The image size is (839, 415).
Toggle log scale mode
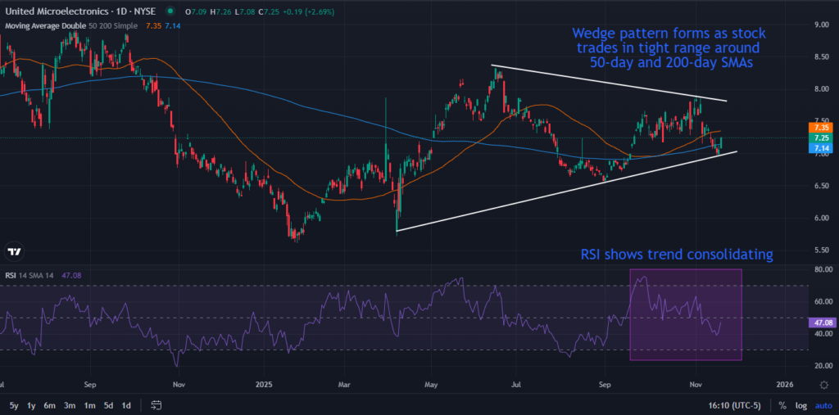click(x=800, y=405)
